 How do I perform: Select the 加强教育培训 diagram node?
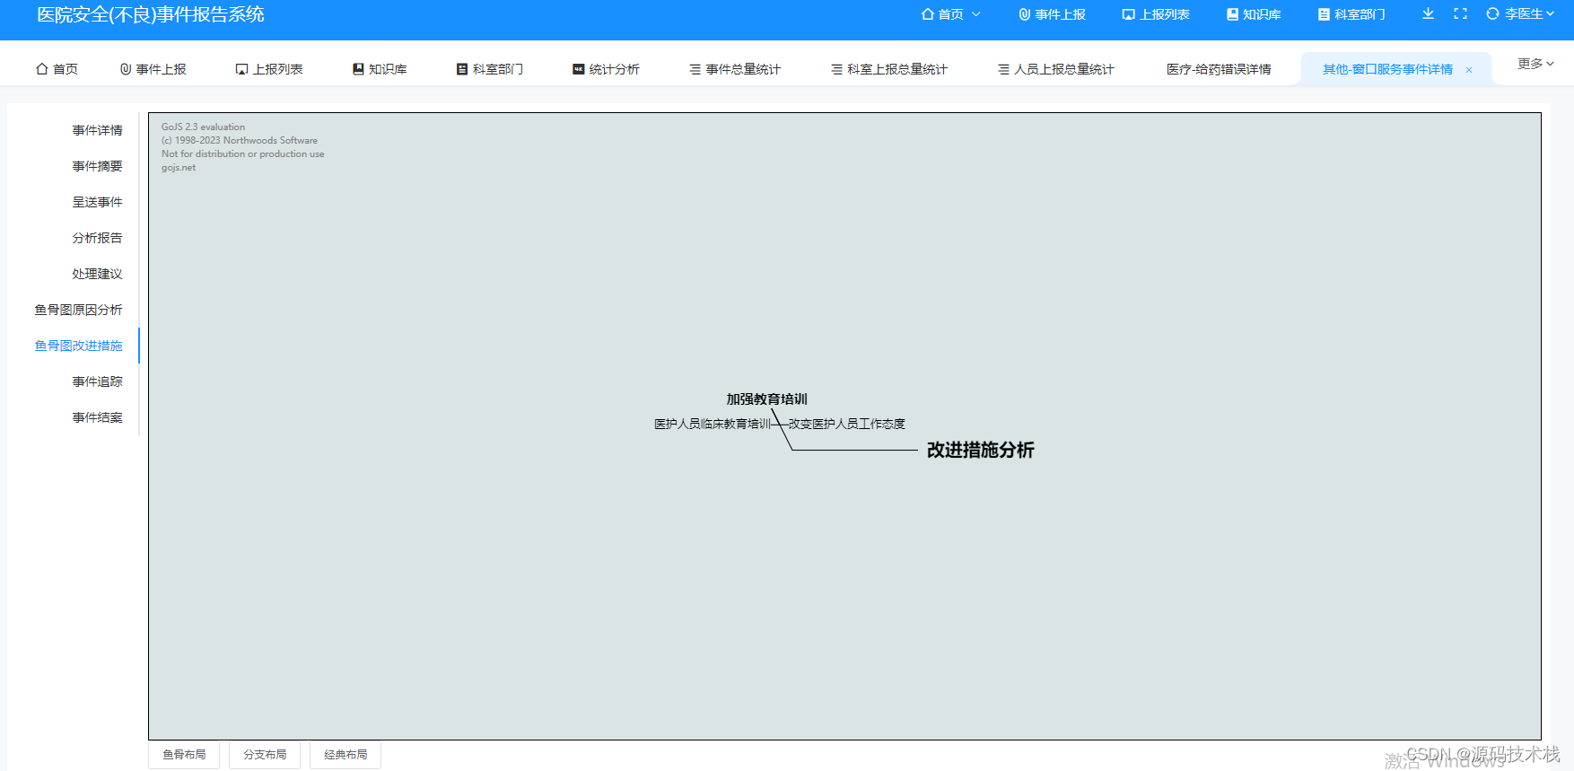coord(767,399)
